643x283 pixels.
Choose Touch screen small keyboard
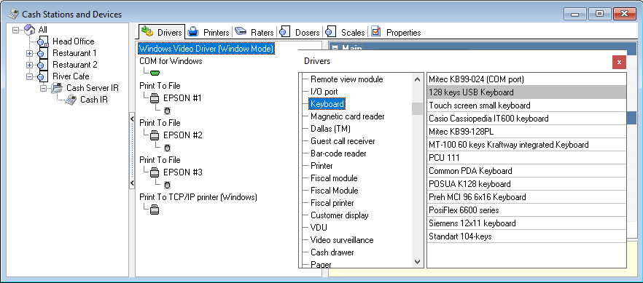[526, 105]
